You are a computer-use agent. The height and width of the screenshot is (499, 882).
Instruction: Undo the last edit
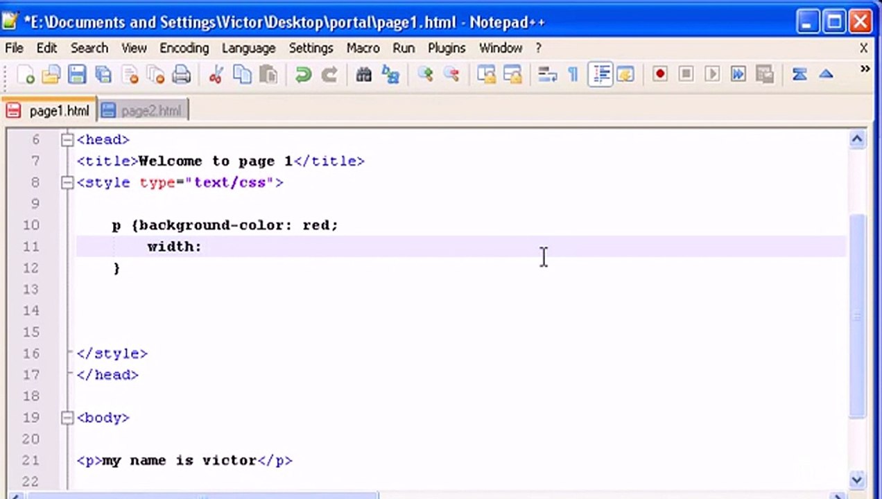(303, 75)
